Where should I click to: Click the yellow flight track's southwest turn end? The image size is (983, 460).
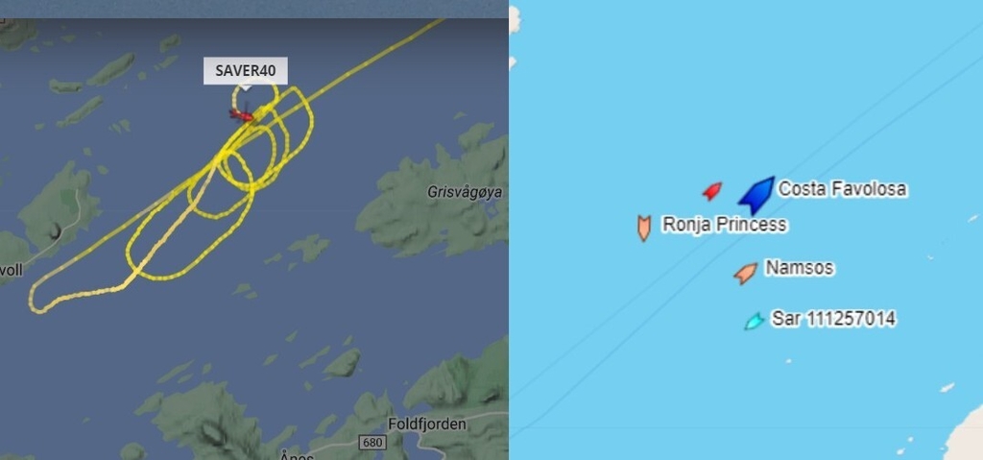pyautogui.click(x=37, y=303)
